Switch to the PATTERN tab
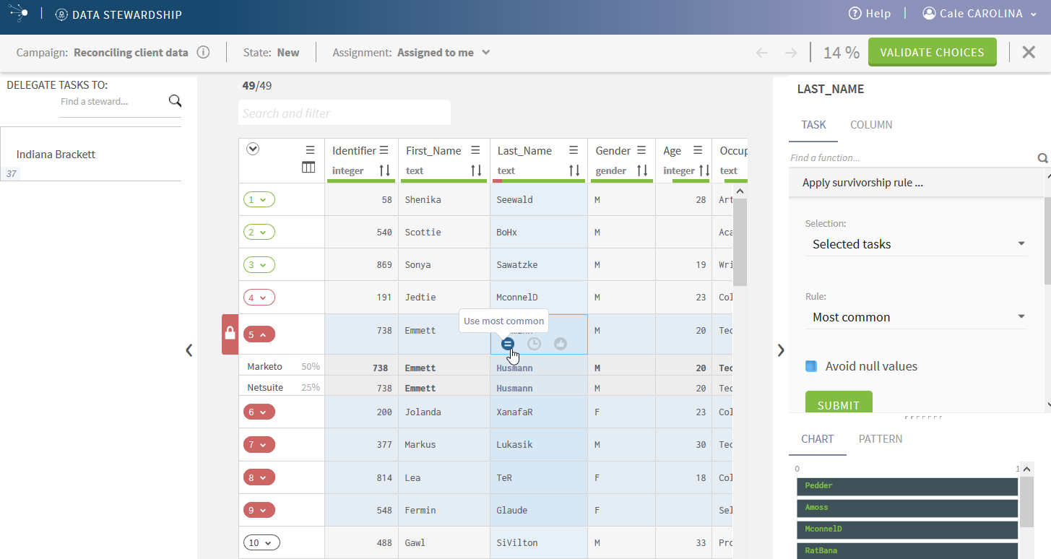 pyautogui.click(x=880, y=439)
